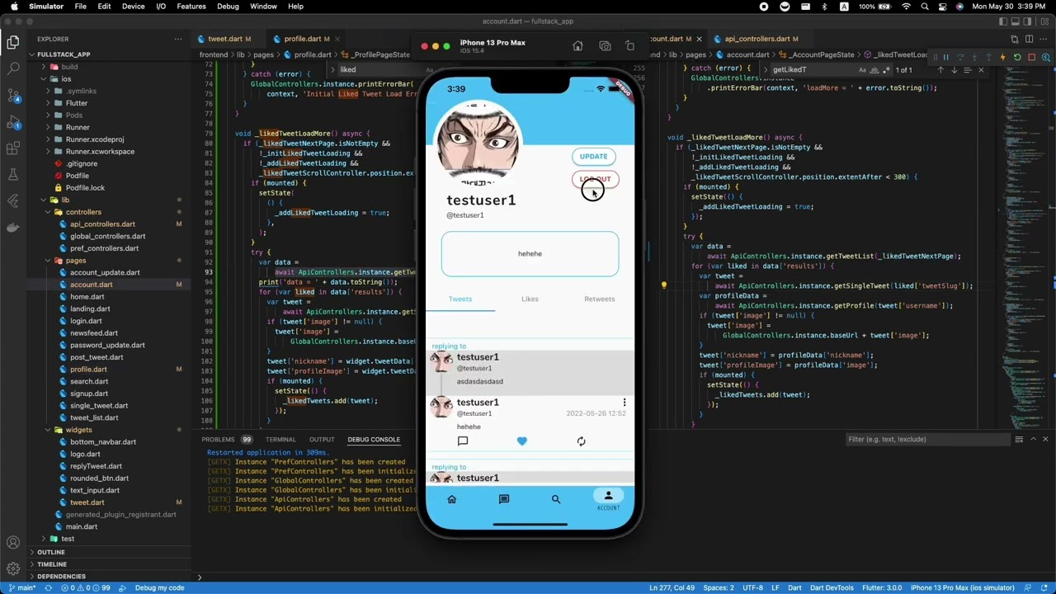Image resolution: width=1056 pixels, height=594 pixels.
Task: Click the main* branch in status bar
Action: pyautogui.click(x=22, y=587)
